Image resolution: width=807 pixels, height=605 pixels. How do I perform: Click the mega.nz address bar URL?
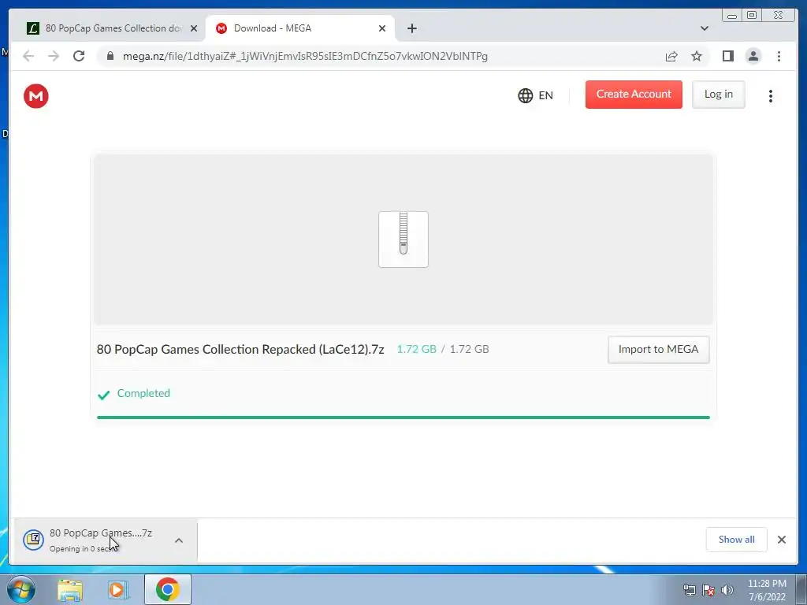pyautogui.click(x=305, y=56)
